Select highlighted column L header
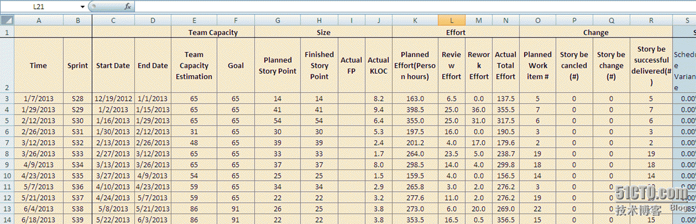This screenshot has height=224, width=696. (451, 21)
